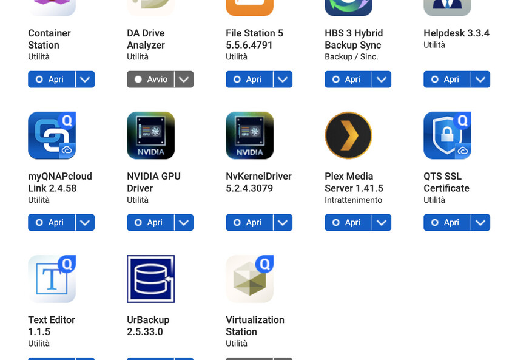This screenshot has width=512, height=360.
Task: Start DA Drive Analyzer with Avvio button
Action: point(150,80)
